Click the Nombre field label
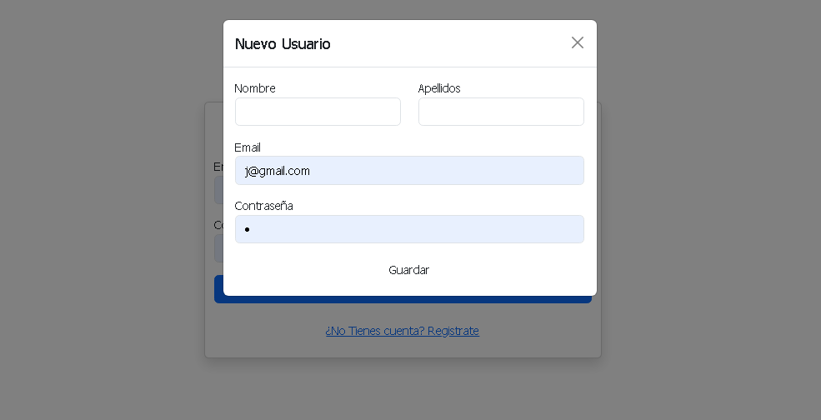The height and width of the screenshot is (420, 821). [255, 88]
